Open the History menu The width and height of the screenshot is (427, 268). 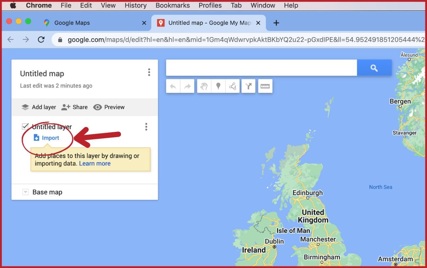[136, 5]
